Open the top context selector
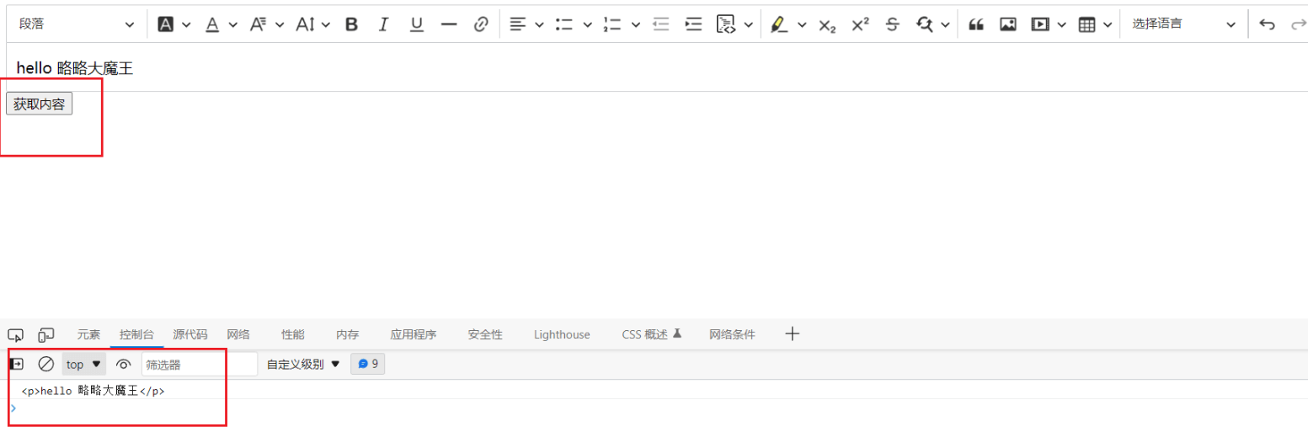The height and width of the screenshot is (448, 1308). [x=84, y=364]
